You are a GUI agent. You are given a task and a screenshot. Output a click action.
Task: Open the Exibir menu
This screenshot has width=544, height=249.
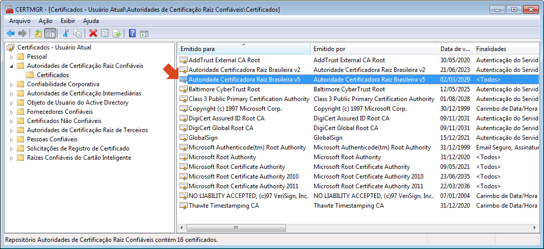tap(68, 21)
